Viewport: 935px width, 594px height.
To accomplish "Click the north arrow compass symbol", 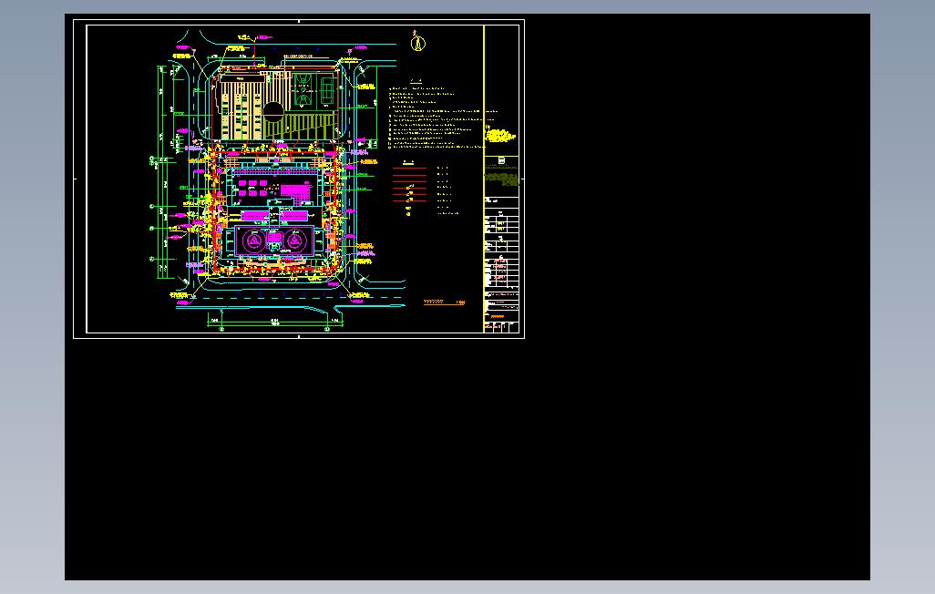I will (x=418, y=43).
